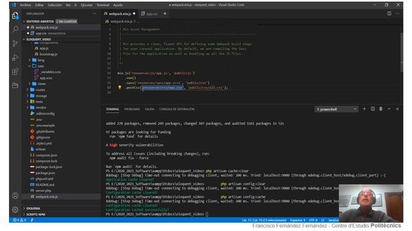Image resolution: width=412 pixels, height=231 pixels.
Task: Collapse the Editores Abiertos section
Action: 24,21
